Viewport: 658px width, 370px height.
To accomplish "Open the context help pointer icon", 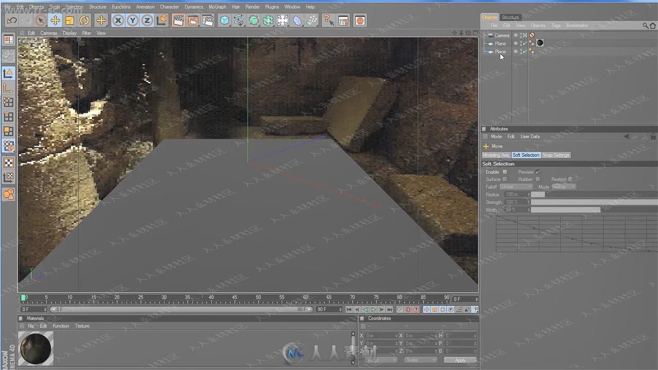I will [329, 21].
